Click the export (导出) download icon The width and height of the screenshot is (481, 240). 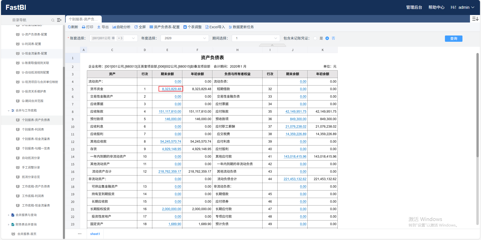99,27
